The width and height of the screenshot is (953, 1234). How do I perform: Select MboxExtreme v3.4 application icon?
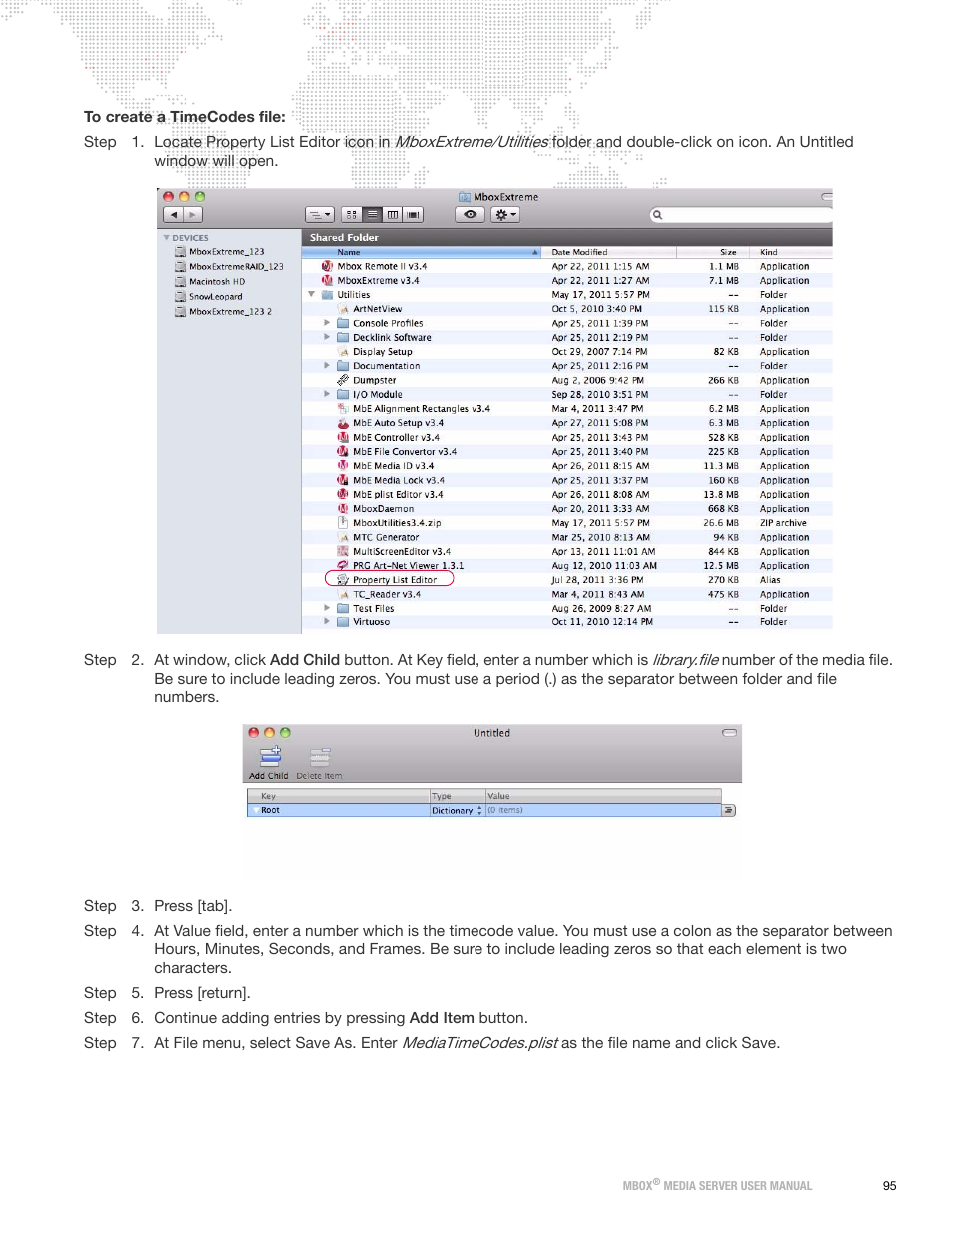point(327,281)
